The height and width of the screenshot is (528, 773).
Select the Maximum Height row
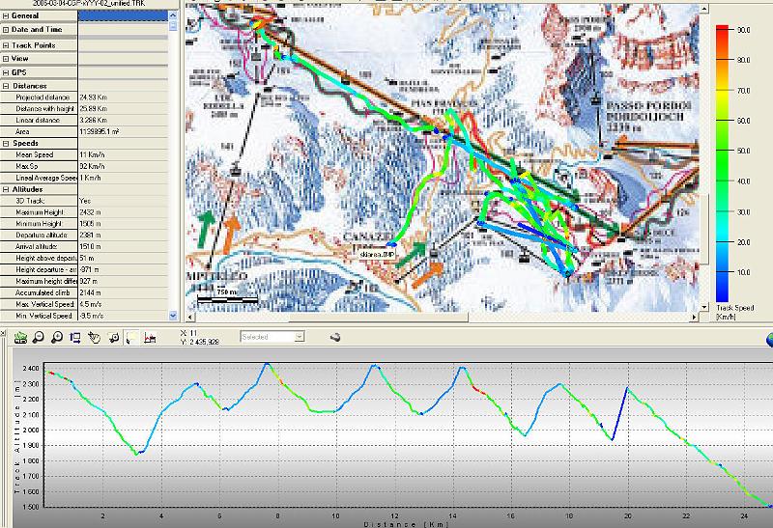[84, 212]
